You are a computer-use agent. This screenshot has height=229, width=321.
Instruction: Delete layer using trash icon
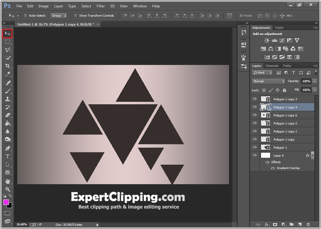click(308, 224)
